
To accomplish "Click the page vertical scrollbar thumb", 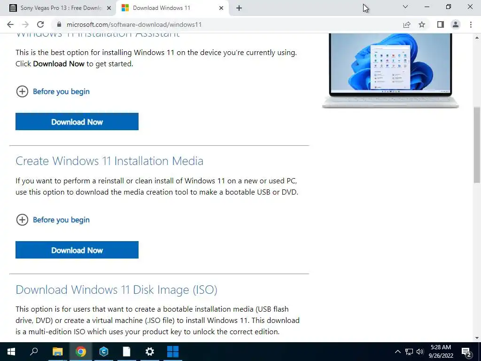I will click(x=477, y=145).
